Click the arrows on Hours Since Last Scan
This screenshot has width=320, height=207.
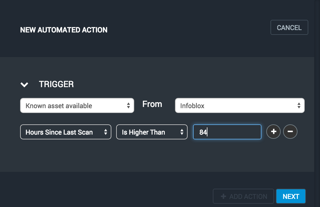(x=106, y=132)
